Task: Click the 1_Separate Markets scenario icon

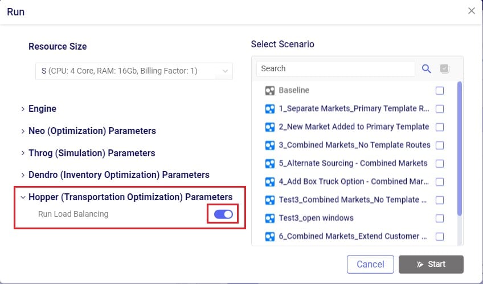Action: pos(270,109)
